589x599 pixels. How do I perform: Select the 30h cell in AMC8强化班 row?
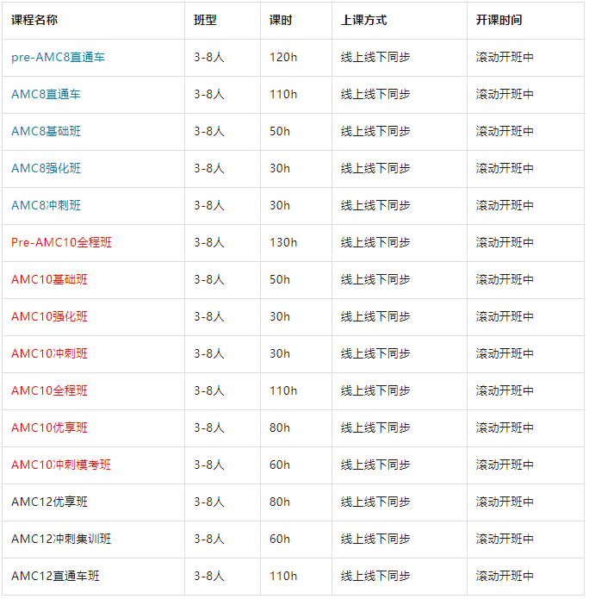coord(296,168)
